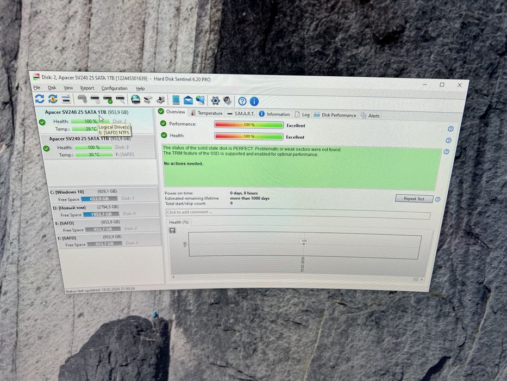Open the blue notepad report icon
Viewport: 507px width, 381px height.
(x=176, y=100)
